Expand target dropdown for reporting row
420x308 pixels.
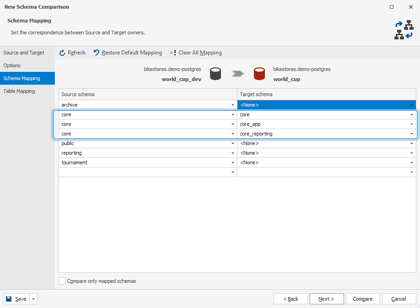pos(412,153)
